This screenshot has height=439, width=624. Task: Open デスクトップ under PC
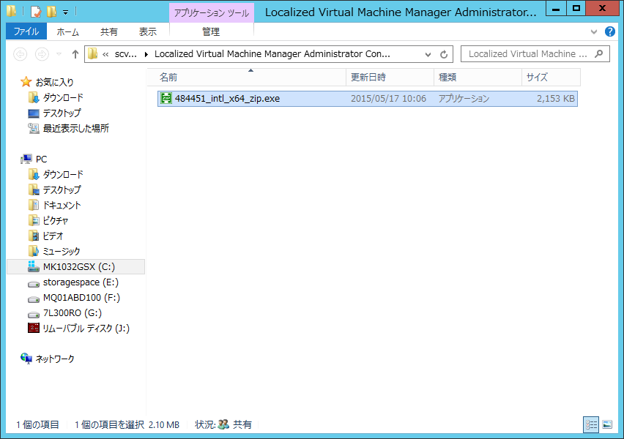tap(62, 190)
